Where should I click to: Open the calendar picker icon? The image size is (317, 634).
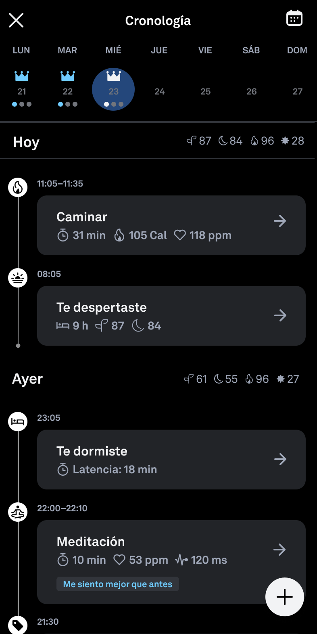(x=294, y=19)
